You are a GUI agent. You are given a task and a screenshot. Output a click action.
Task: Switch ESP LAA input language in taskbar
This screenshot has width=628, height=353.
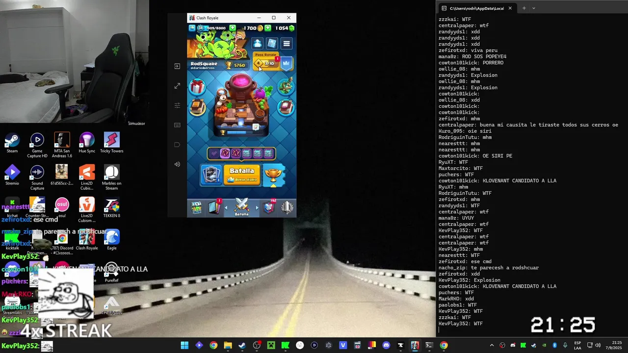578,345
